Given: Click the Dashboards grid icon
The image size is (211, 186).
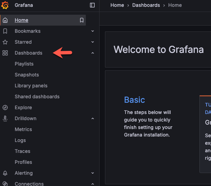Looking at the screenshot, I should coord(5,53).
